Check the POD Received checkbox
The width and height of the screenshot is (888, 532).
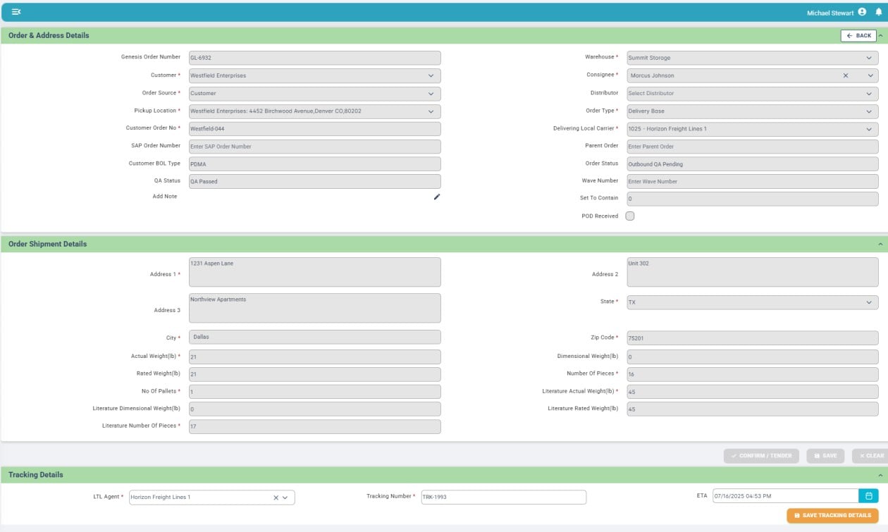click(x=630, y=216)
